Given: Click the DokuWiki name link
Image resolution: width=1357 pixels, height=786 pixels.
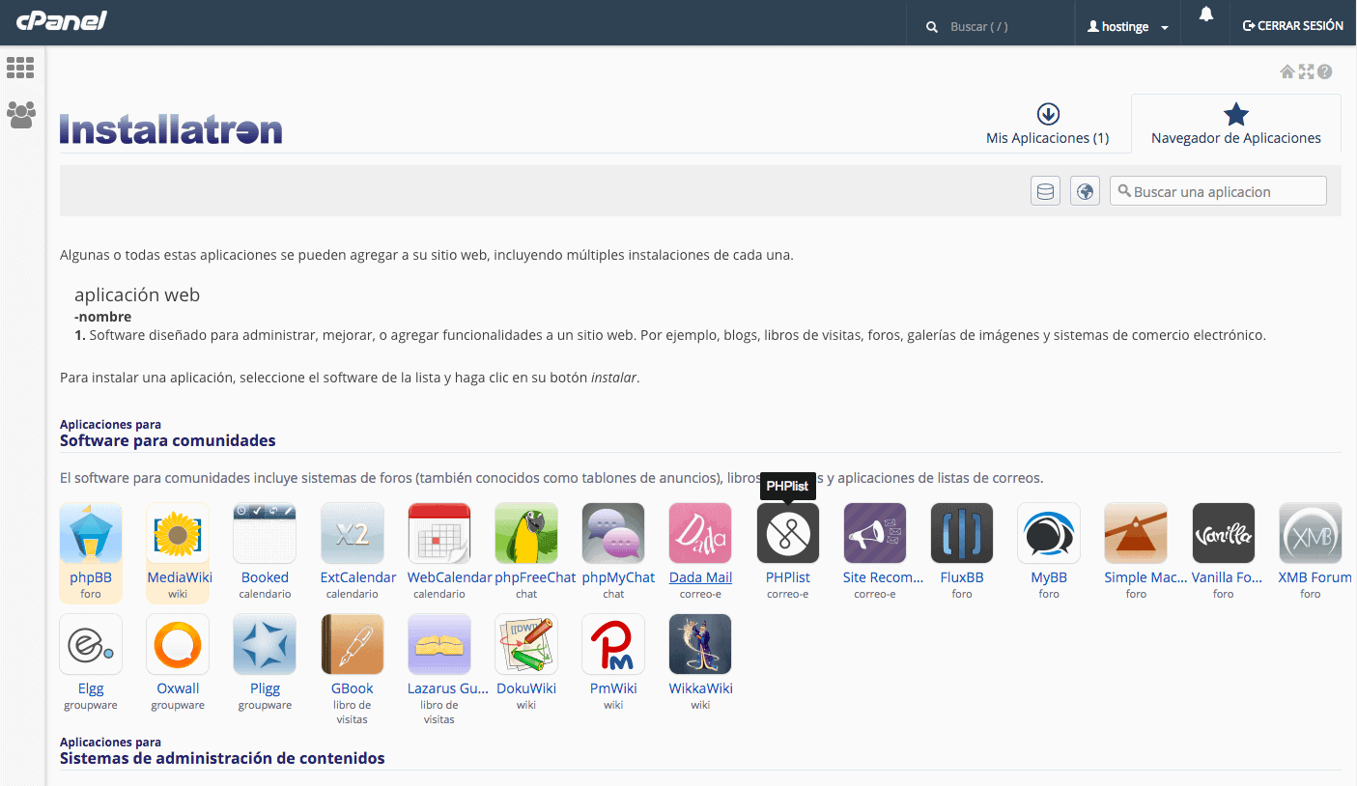Looking at the screenshot, I should (x=526, y=688).
